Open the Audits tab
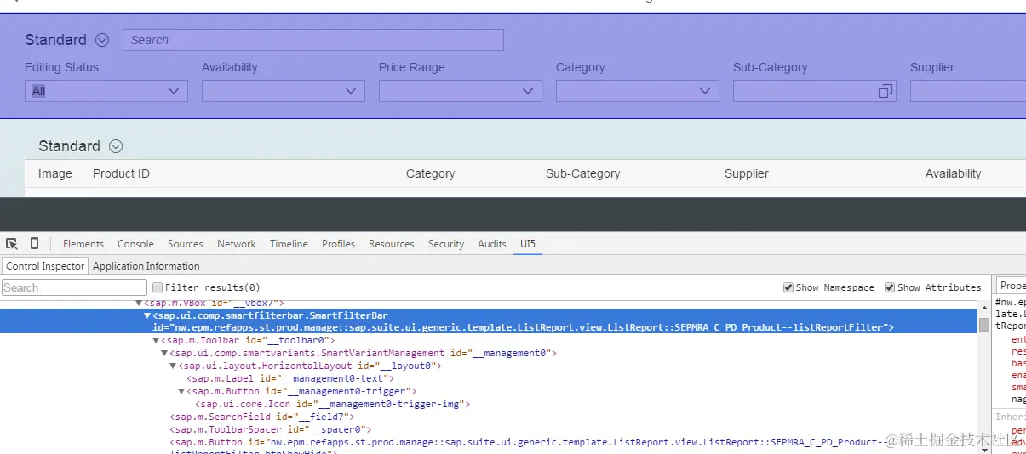This screenshot has width=1026, height=454. pyautogui.click(x=491, y=244)
